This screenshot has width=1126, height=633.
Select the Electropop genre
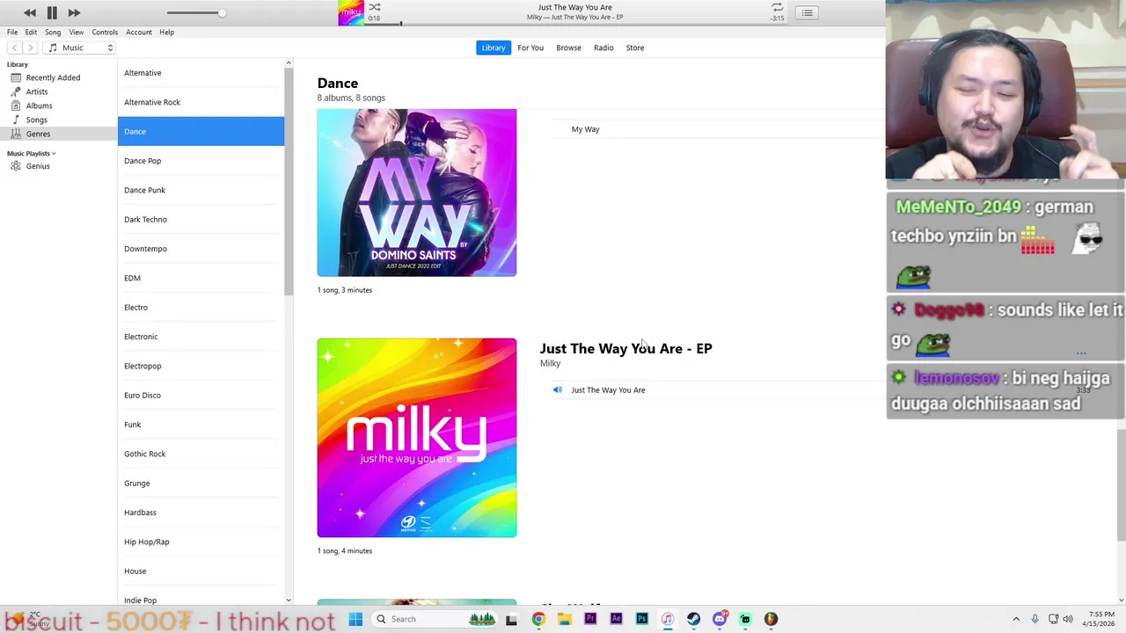coord(201,366)
